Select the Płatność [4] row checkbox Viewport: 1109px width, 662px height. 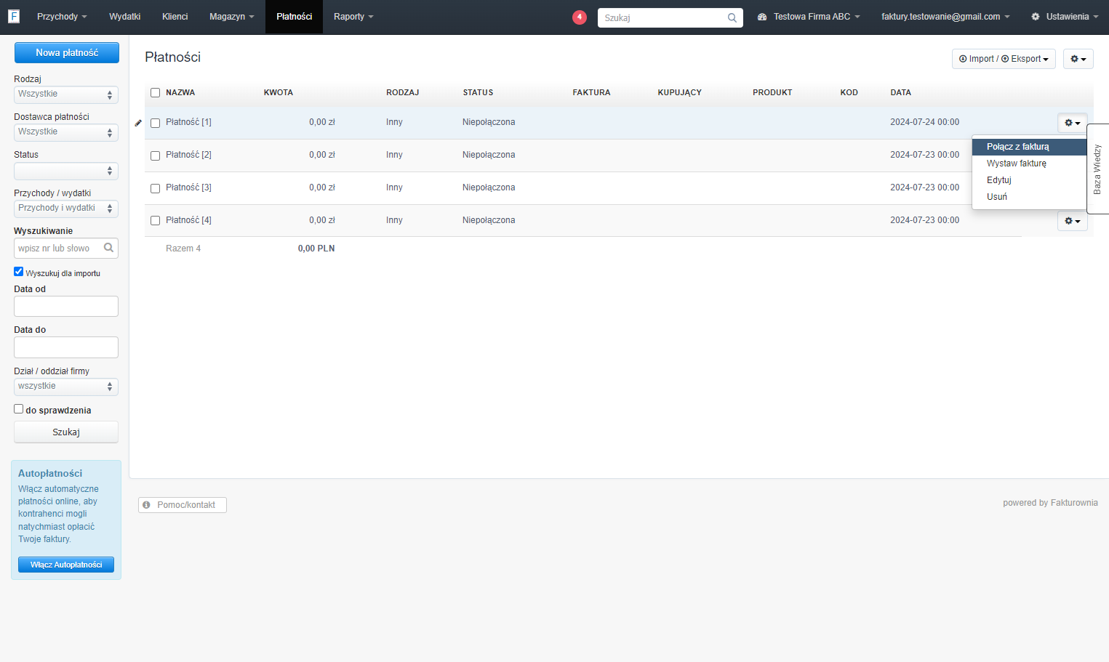pyautogui.click(x=155, y=221)
